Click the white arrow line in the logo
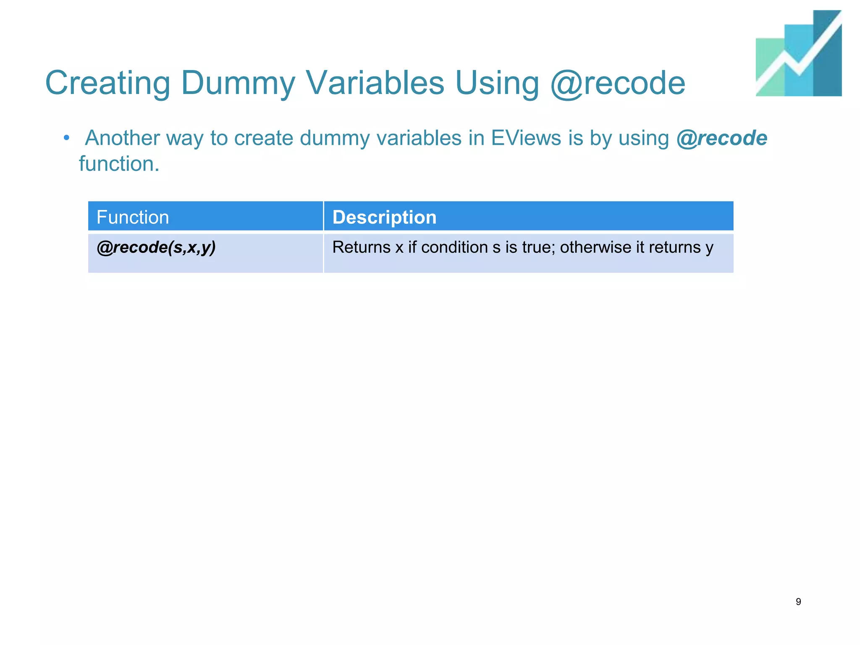 click(789, 63)
